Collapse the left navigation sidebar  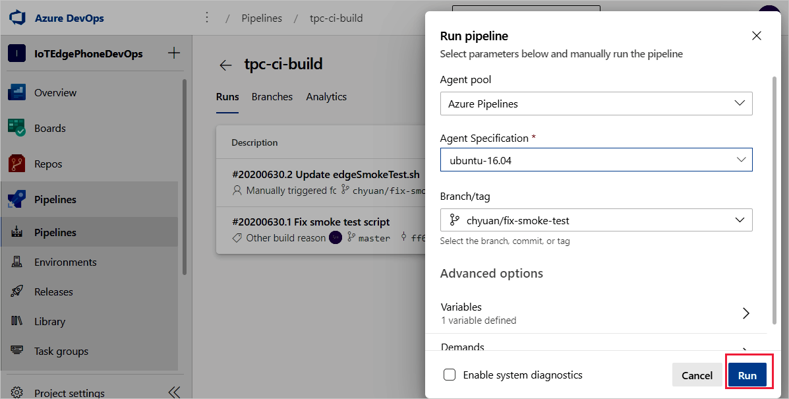(x=174, y=391)
